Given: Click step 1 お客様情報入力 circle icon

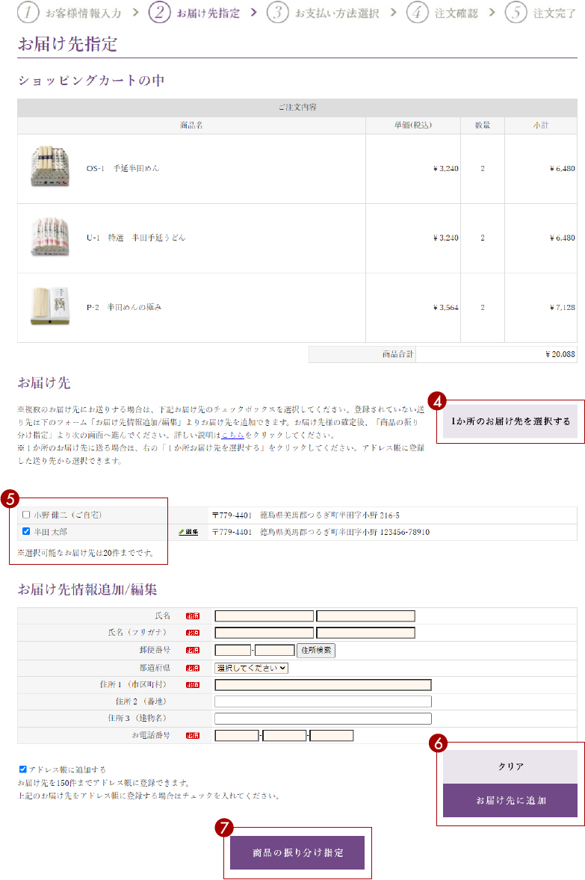Looking at the screenshot, I should [x=28, y=13].
